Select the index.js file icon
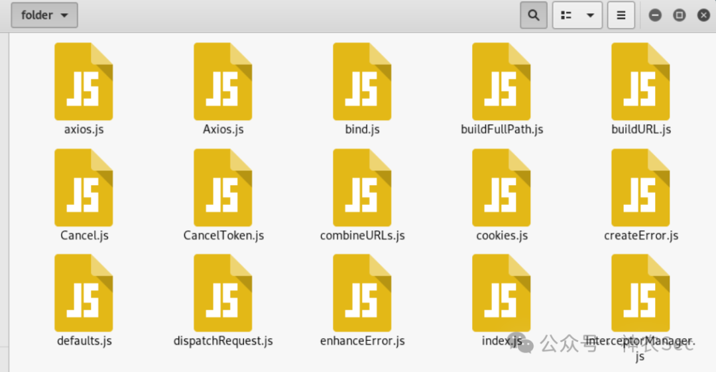The height and width of the screenshot is (372, 716). 501,293
